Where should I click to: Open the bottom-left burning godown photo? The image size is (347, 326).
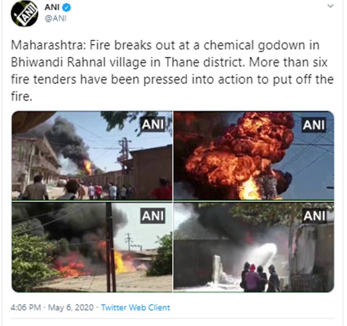[92, 247]
